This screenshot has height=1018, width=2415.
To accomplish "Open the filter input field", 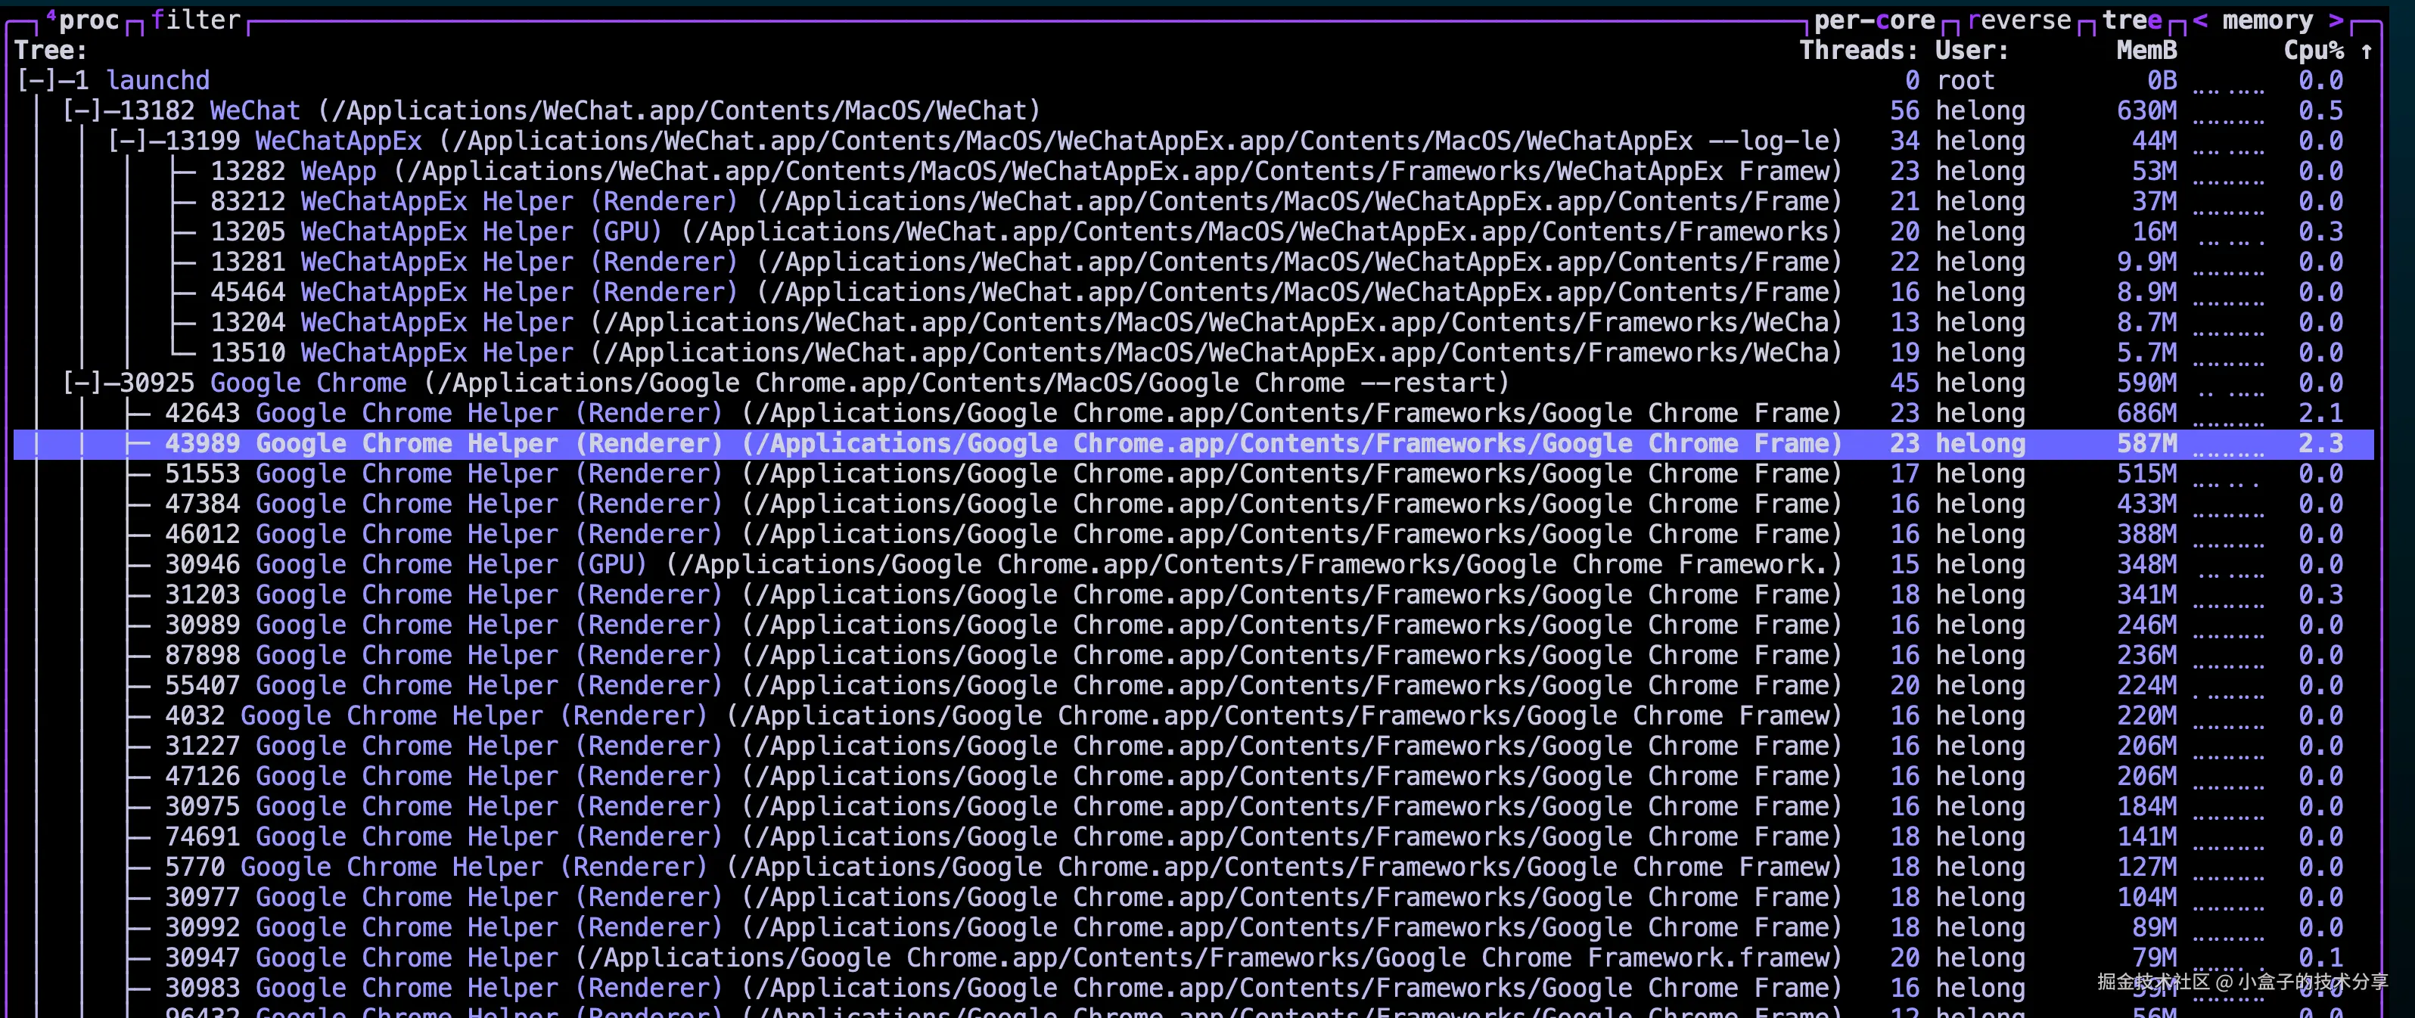I will tap(195, 20).
